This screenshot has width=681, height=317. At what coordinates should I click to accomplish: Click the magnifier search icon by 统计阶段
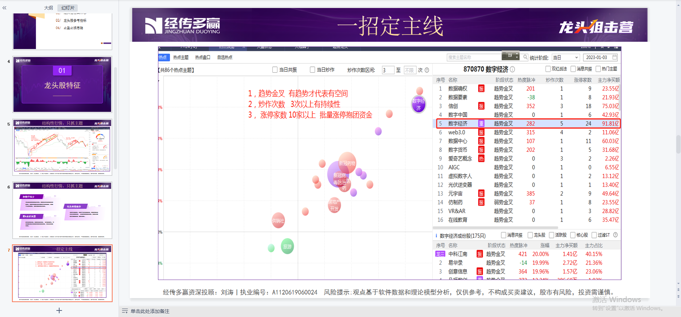click(525, 57)
